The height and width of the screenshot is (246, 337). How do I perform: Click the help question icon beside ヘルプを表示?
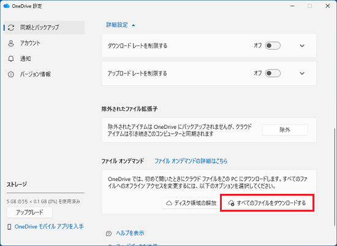coord(108,233)
